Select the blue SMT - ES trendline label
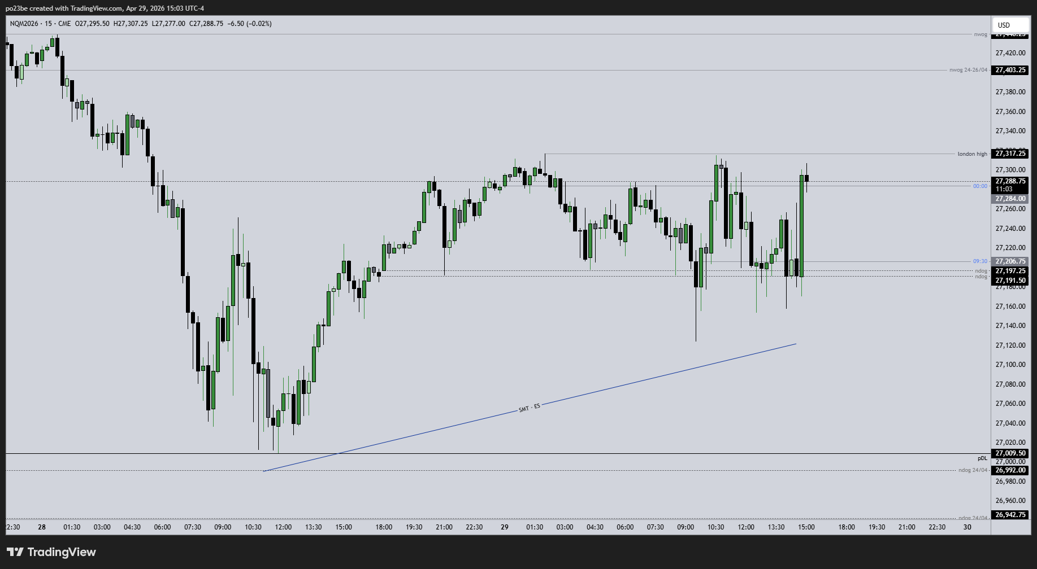This screenshot has height=569, width=1037. click(530, 408)
